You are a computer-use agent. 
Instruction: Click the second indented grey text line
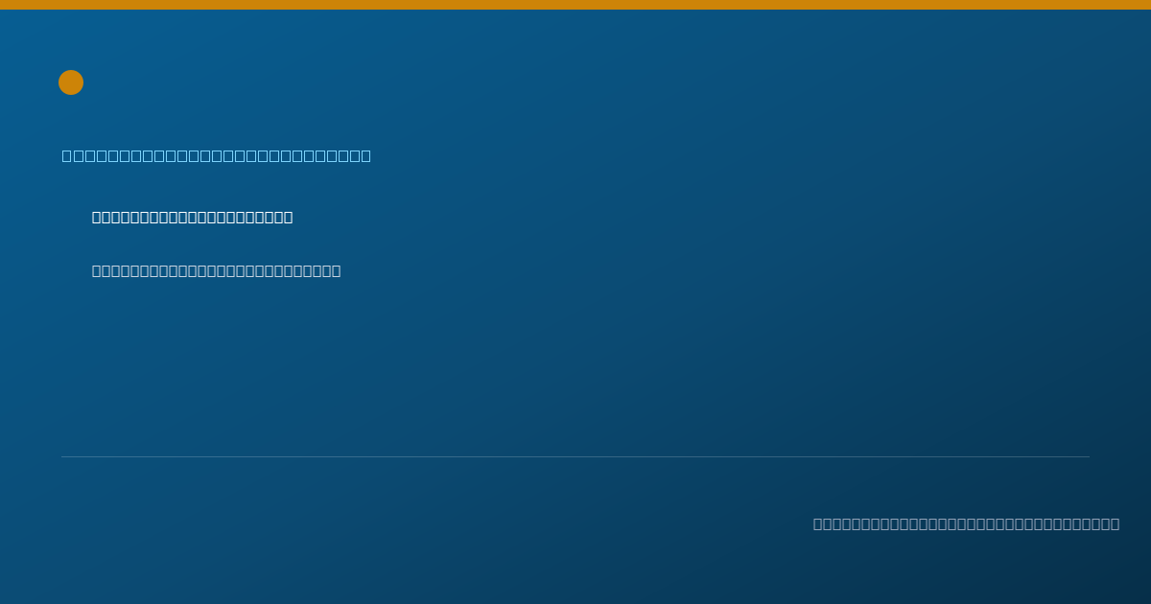[x=216, y=270]
